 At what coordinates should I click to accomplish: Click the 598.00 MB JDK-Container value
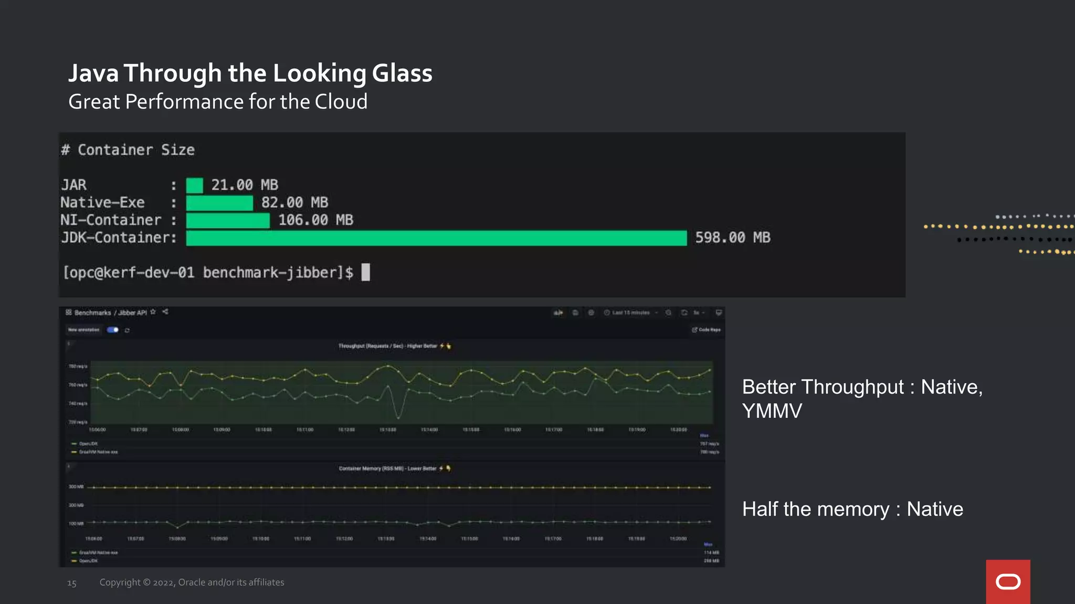tap(733, 238)
